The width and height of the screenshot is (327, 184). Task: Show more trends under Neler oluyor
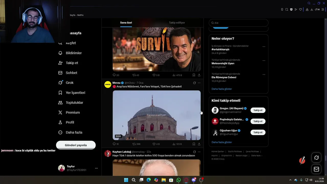222,89
